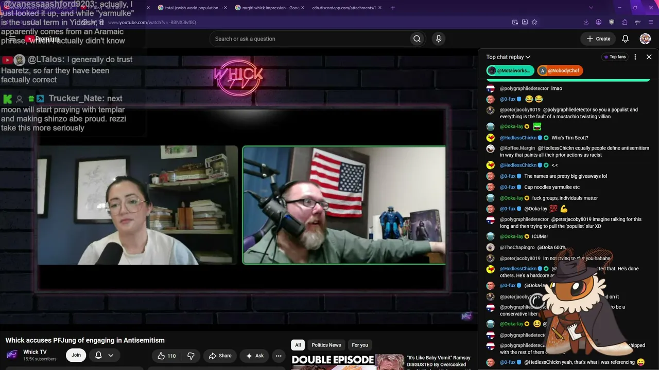Viewport: 659px width, 370px height.
Task: Close the 'mrgirl whick impression' tab
Action: [x=303, y=8]
